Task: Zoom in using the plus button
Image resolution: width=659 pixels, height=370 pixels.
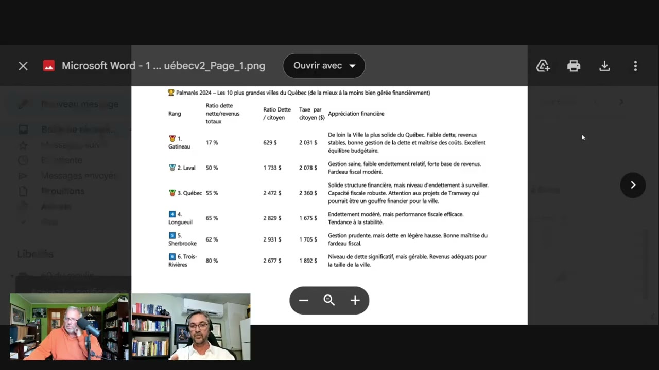Action: pos(355,301)
